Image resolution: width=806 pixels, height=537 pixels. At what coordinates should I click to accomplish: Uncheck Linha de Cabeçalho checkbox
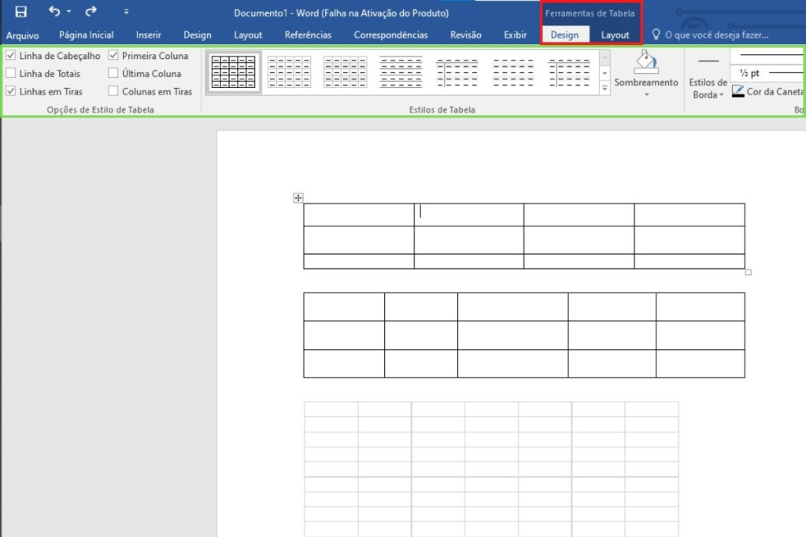[x=11, y=56]
